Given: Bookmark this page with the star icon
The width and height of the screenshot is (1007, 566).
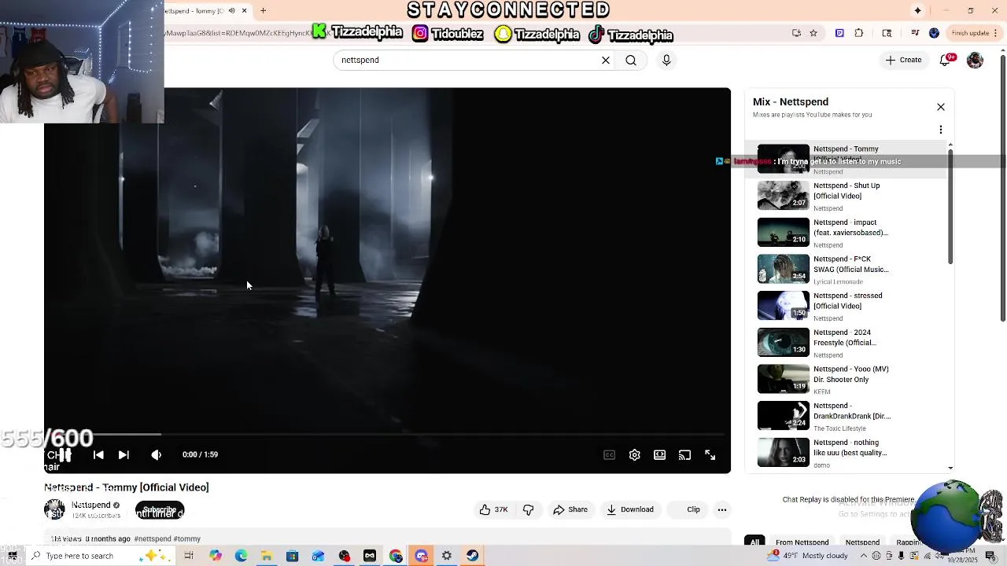Looking at the screenshot, I should pyautogui.click(x=813, y=33).
